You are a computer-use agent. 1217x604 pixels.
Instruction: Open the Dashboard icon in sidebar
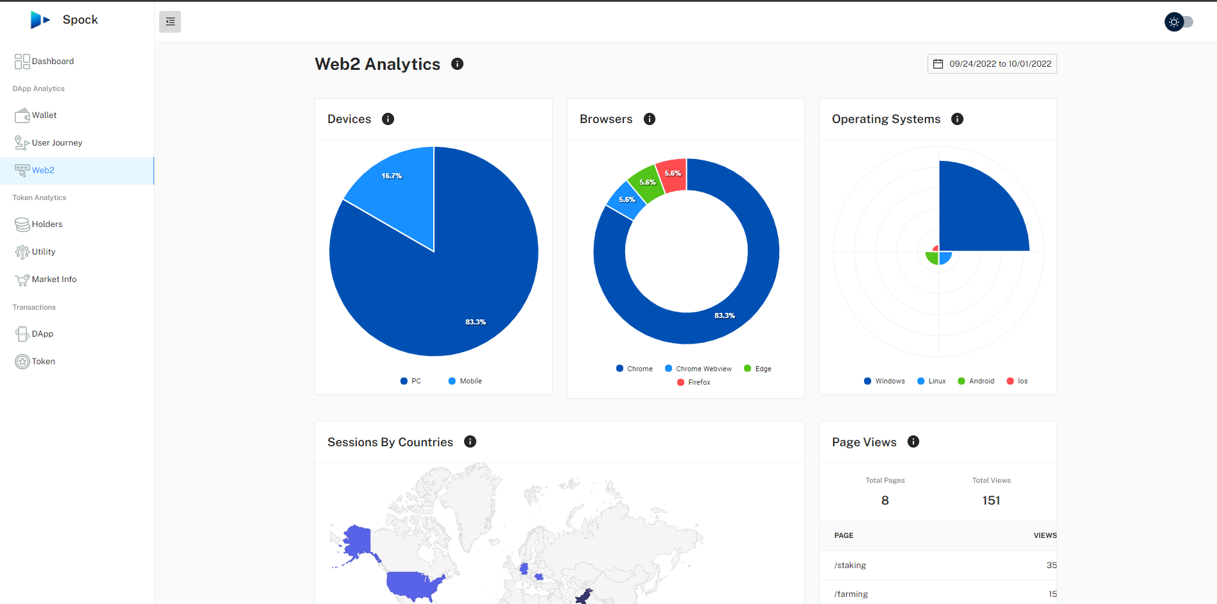coord(22,62)
